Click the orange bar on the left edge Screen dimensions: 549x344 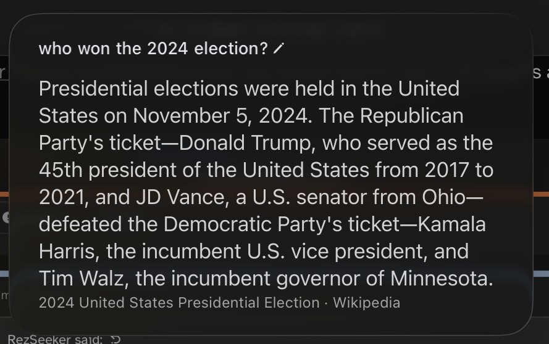click(x=4, y=194)
